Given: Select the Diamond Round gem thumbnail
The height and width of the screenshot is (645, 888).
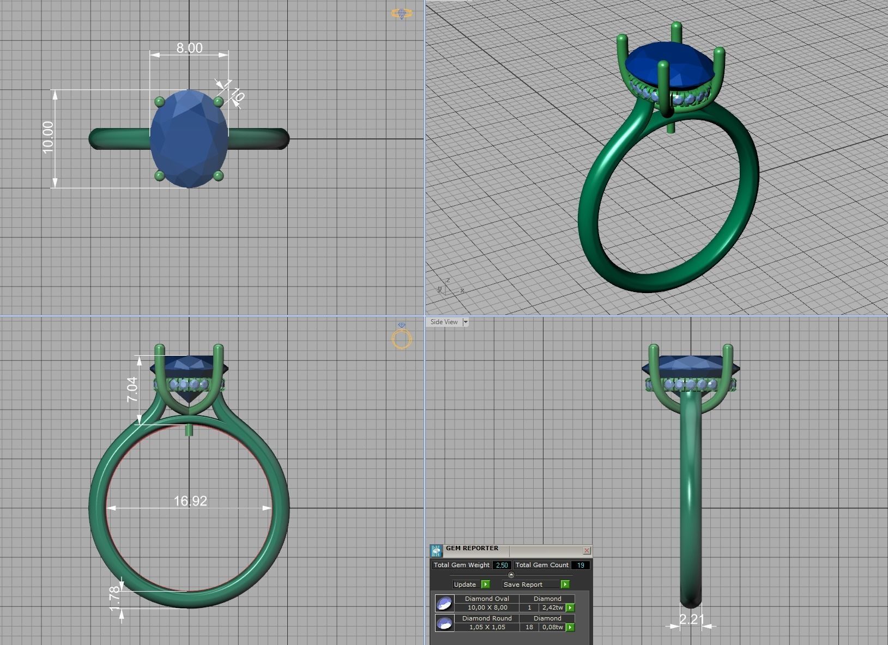Looking at the screenshot, I should [444, 623].
